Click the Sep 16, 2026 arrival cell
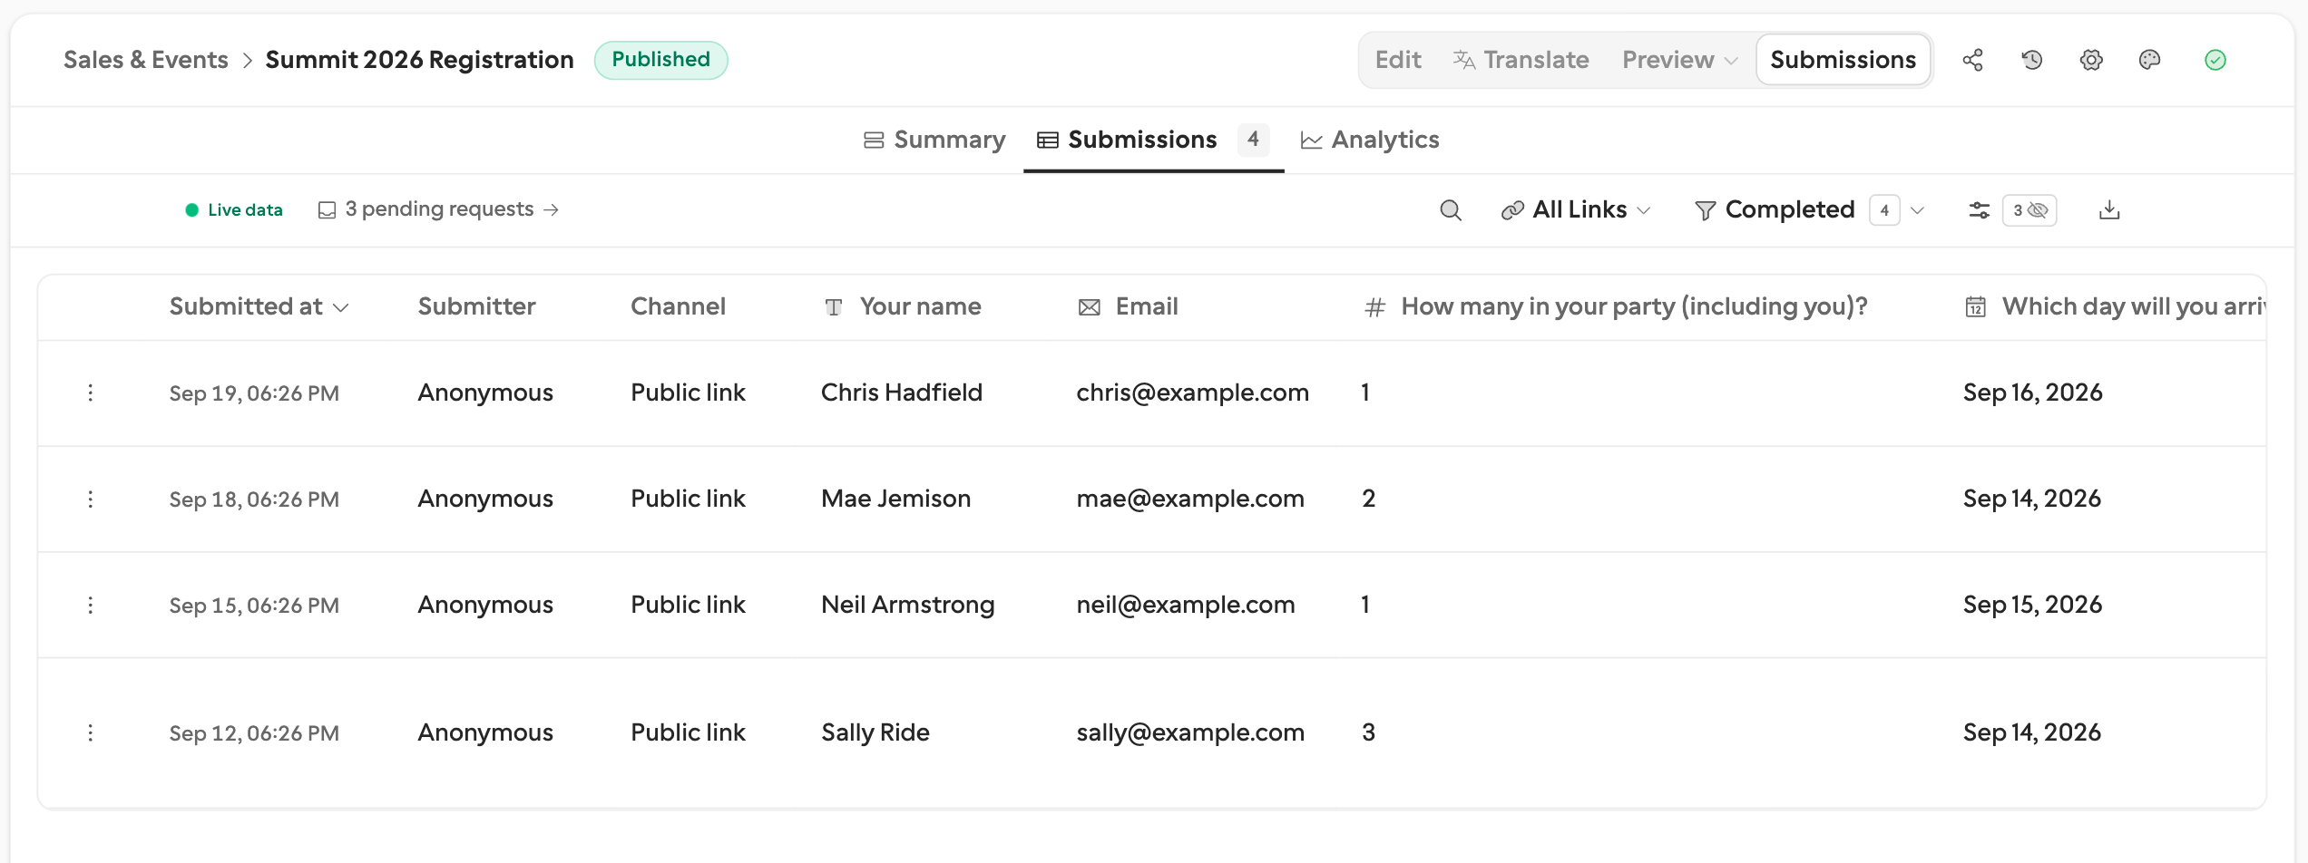This screenshot has width=2308, height=863. [x=2032, y=393]
